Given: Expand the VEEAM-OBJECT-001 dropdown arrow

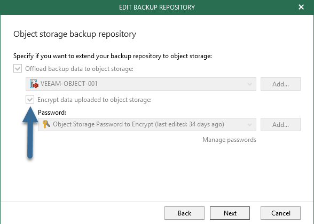Looking at the screenshot, I should 249,84.
